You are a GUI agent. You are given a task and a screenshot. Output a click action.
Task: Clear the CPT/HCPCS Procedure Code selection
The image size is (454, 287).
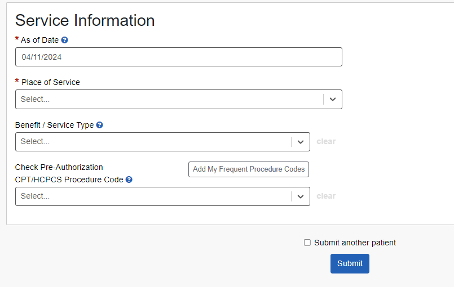click(x=326, y=196)
